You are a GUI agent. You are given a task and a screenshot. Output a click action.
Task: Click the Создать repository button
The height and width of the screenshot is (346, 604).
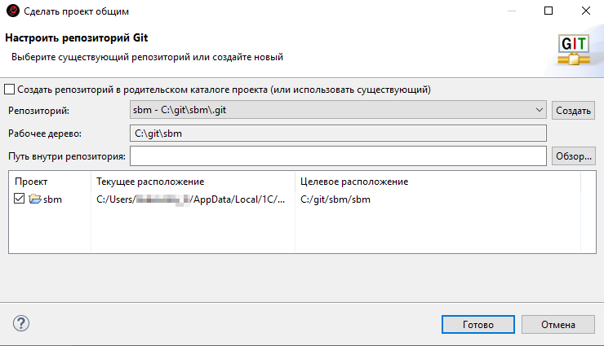tap(574, 110)
